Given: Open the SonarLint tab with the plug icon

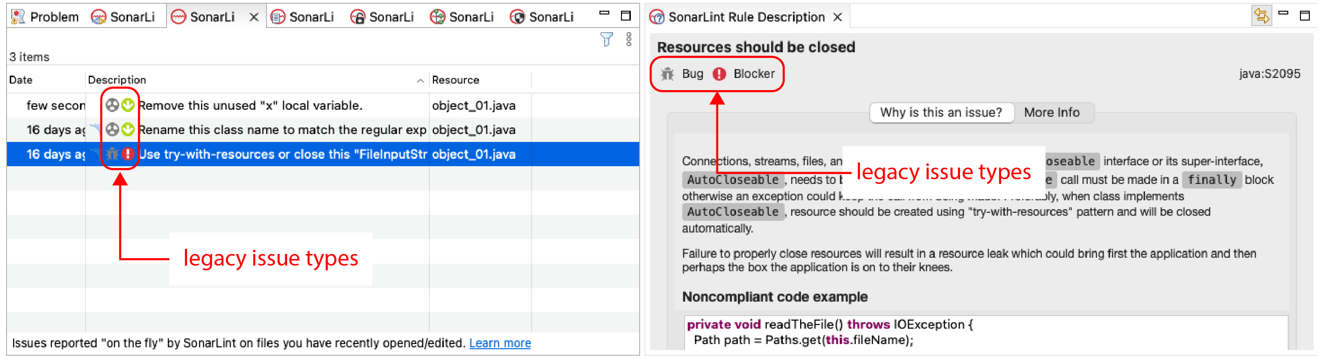Looking at the screenshot, I should coord(123,17).
